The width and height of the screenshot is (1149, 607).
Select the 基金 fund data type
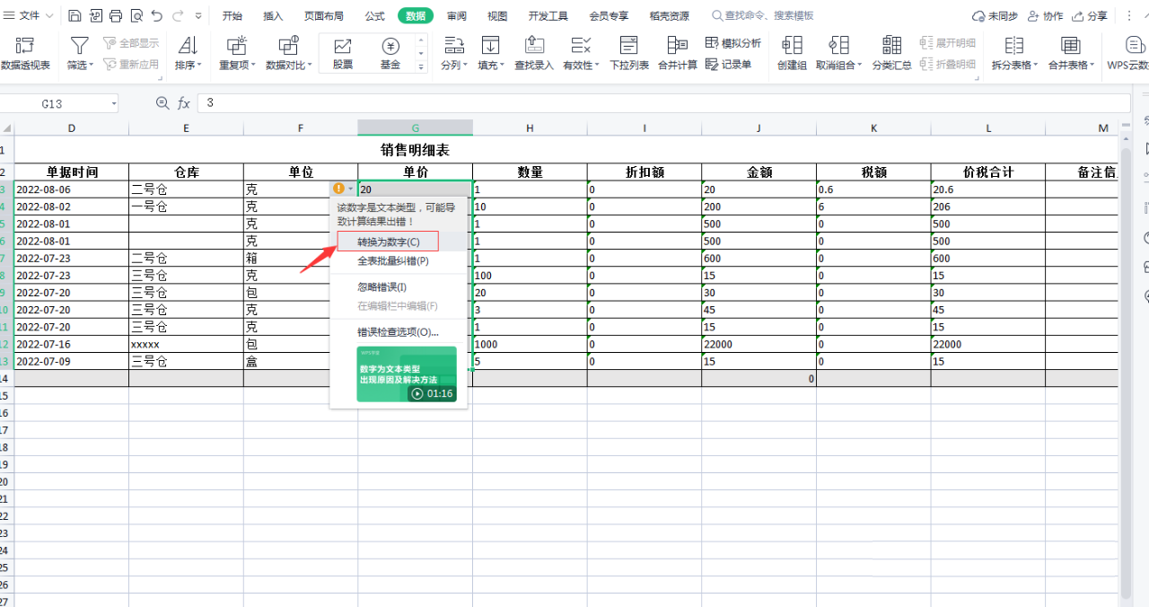pos(390,53)
